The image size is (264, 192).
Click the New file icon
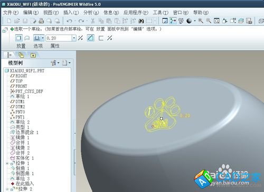(x=9, y=21)
